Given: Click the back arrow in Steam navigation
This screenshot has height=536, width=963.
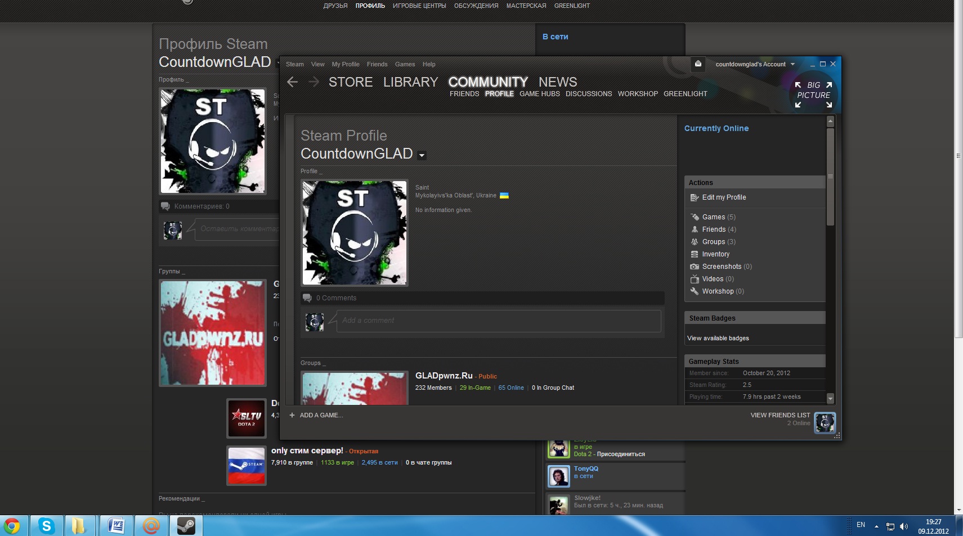Looking at the screenshot, I should [292, 82].
